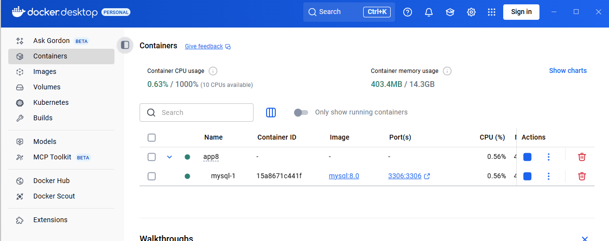The width and height of the screenshot is (609, 241).
Task: Click the mysql-1 container name
Action: (223, 176)
